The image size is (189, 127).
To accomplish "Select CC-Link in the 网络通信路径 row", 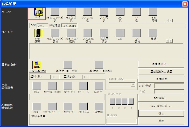I will [x=83, y=86].
